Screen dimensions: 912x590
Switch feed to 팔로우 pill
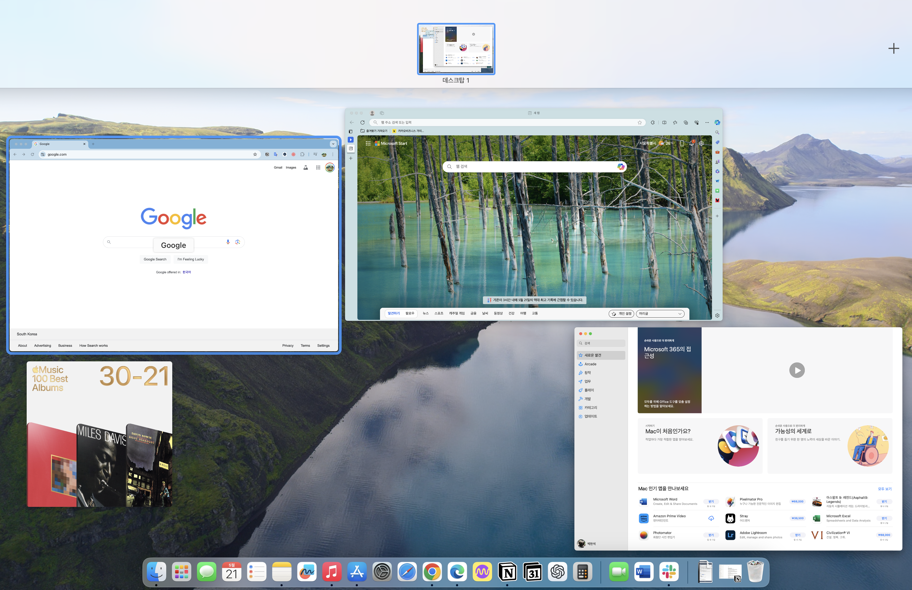tap(410, 314)
